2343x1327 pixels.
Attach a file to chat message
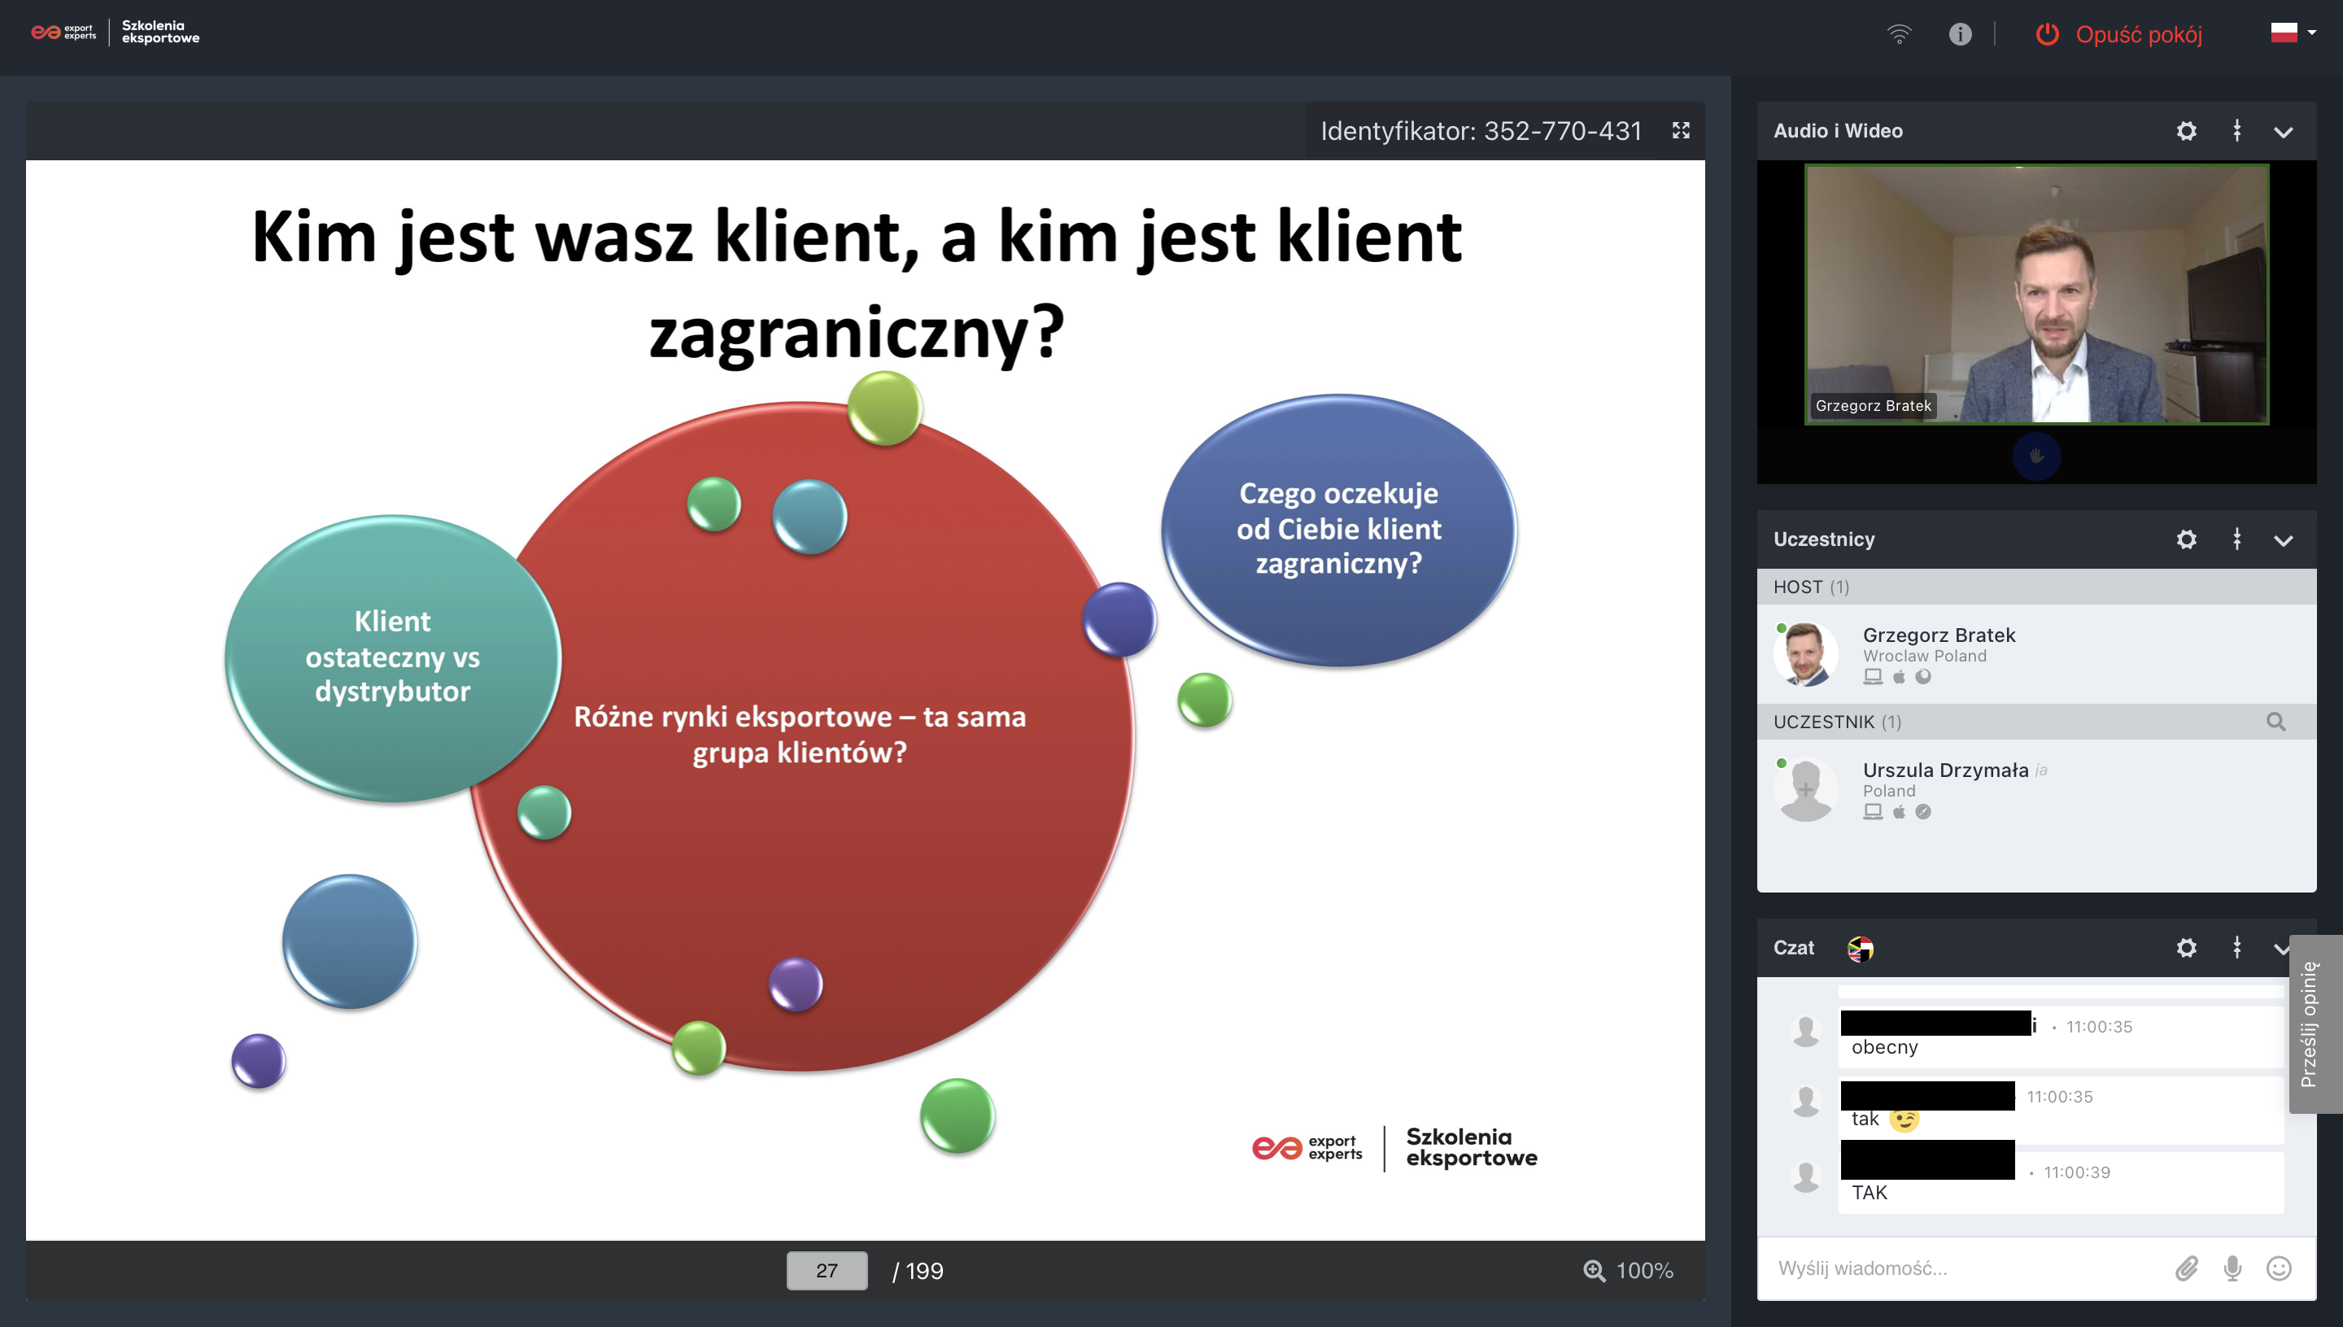click(2186, 1268)
